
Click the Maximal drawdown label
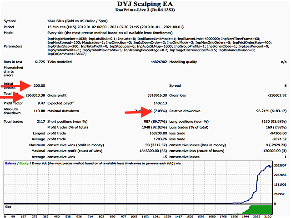(63, 111)
